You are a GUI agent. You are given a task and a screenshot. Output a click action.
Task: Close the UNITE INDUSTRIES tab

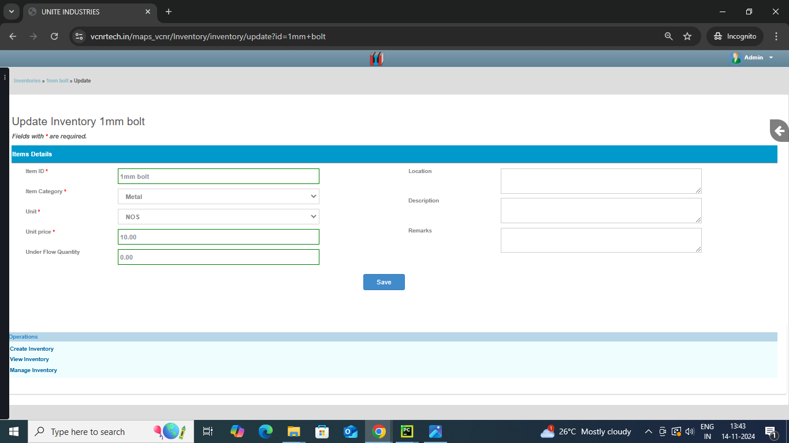tap(148, 12)
